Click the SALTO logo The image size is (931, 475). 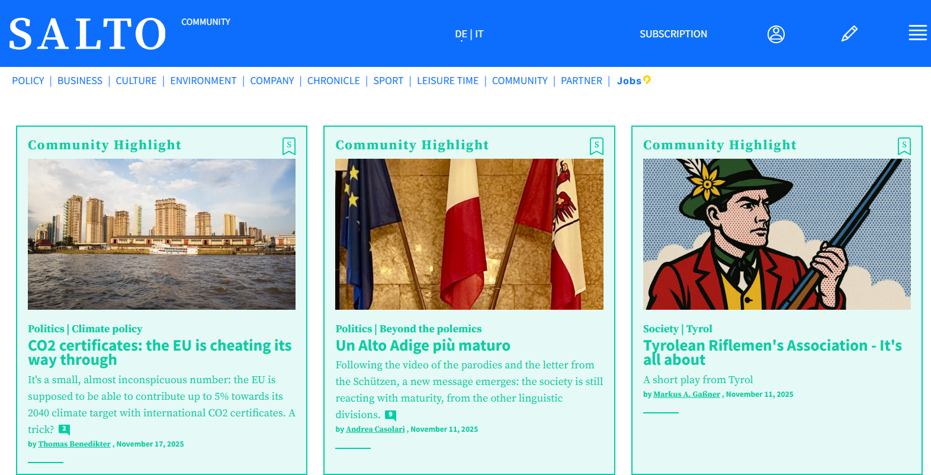pos(88,34)
